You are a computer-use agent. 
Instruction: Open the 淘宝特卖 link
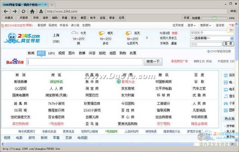56,82
